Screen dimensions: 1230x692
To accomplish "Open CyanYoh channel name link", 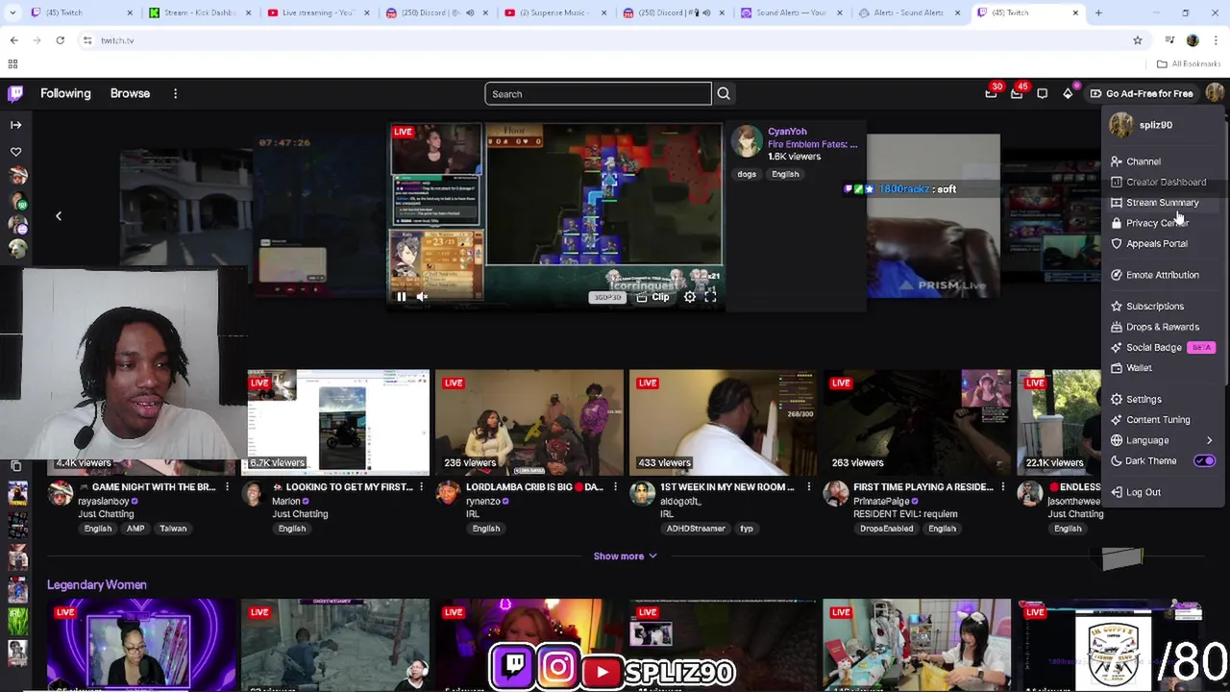I will tap(787, 132).
